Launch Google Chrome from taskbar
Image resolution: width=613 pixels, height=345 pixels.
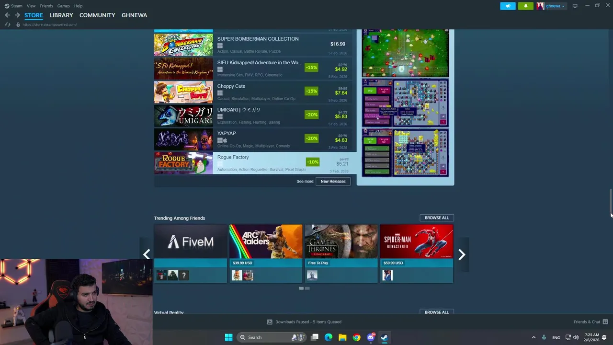click(356, 337)
